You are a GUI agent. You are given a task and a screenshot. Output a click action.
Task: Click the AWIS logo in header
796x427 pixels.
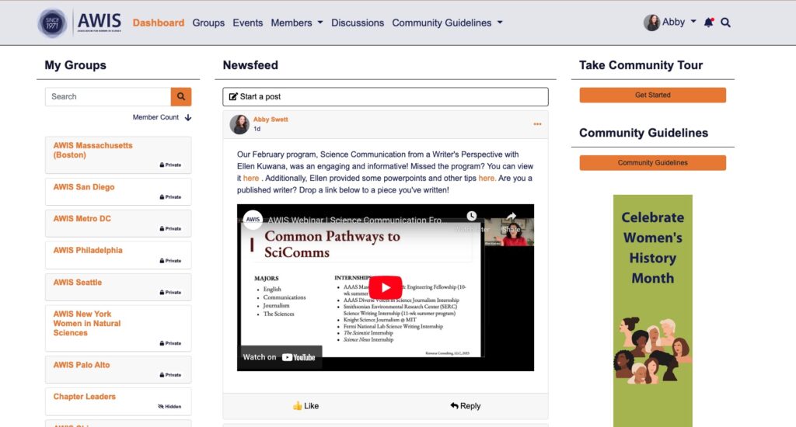tap(80, 23)
